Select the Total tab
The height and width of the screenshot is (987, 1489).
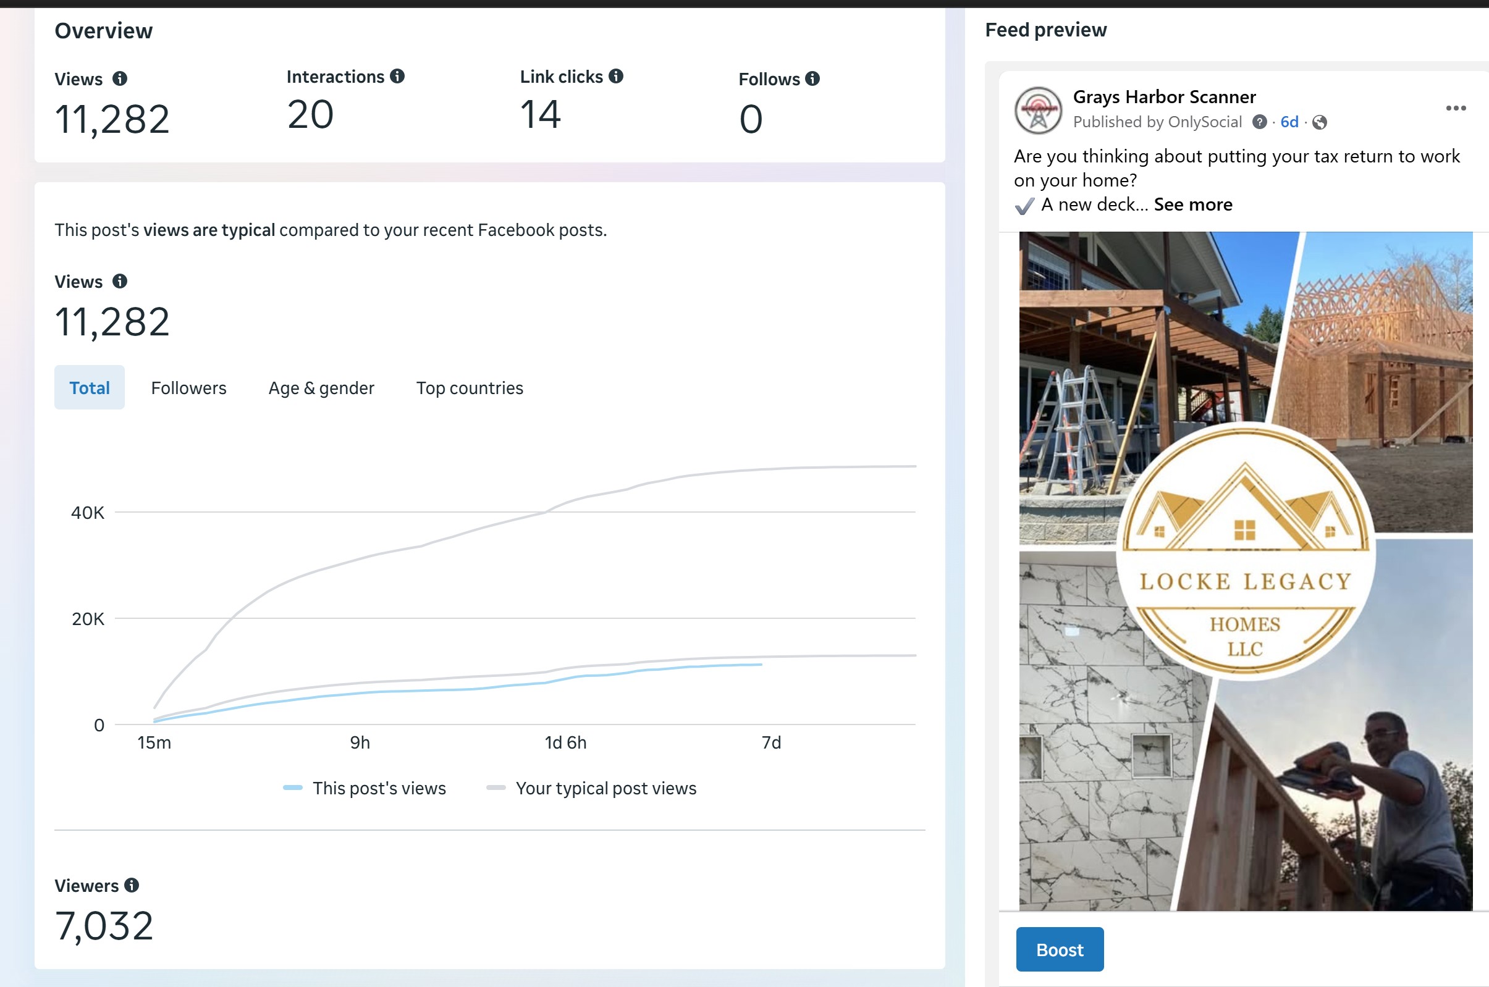pos(90,388)
